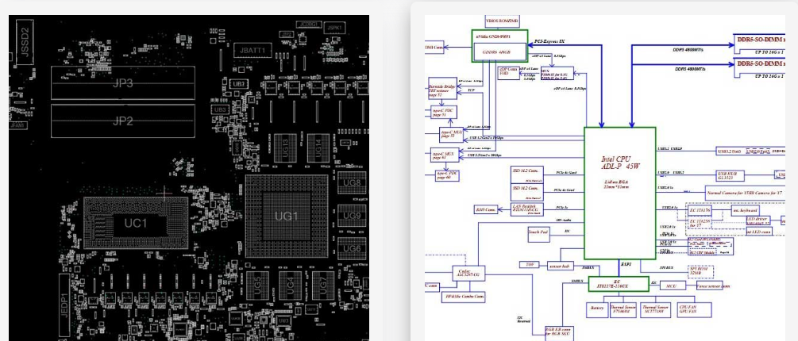This screenshot has height=341, width=798.
Task: Click the type-C PDC page 51 block
Action: pyautogui.click(x=443, y=113)
